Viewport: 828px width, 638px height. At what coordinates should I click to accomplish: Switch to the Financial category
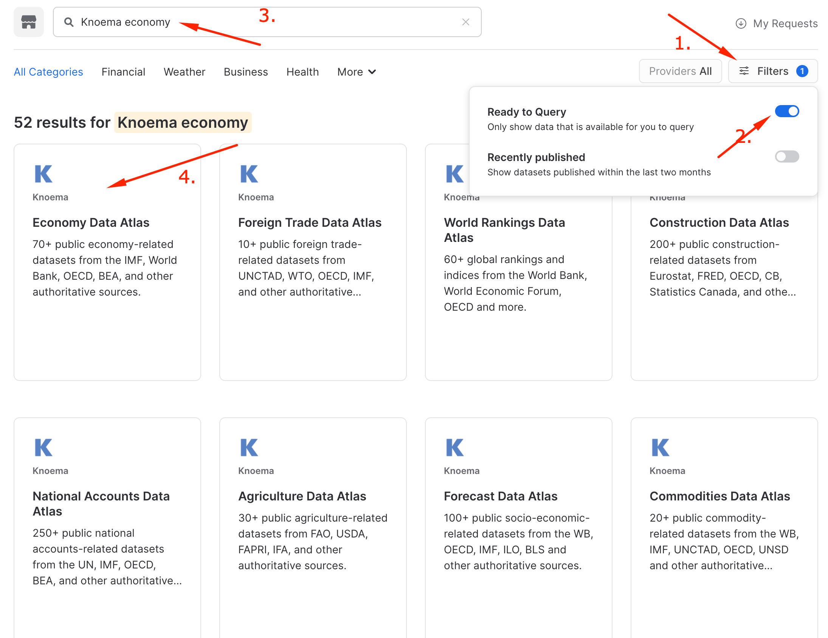click(123, 72)
